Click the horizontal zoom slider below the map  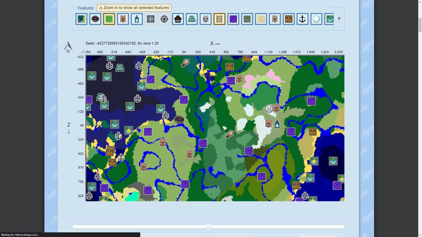[x=208, y=226]
